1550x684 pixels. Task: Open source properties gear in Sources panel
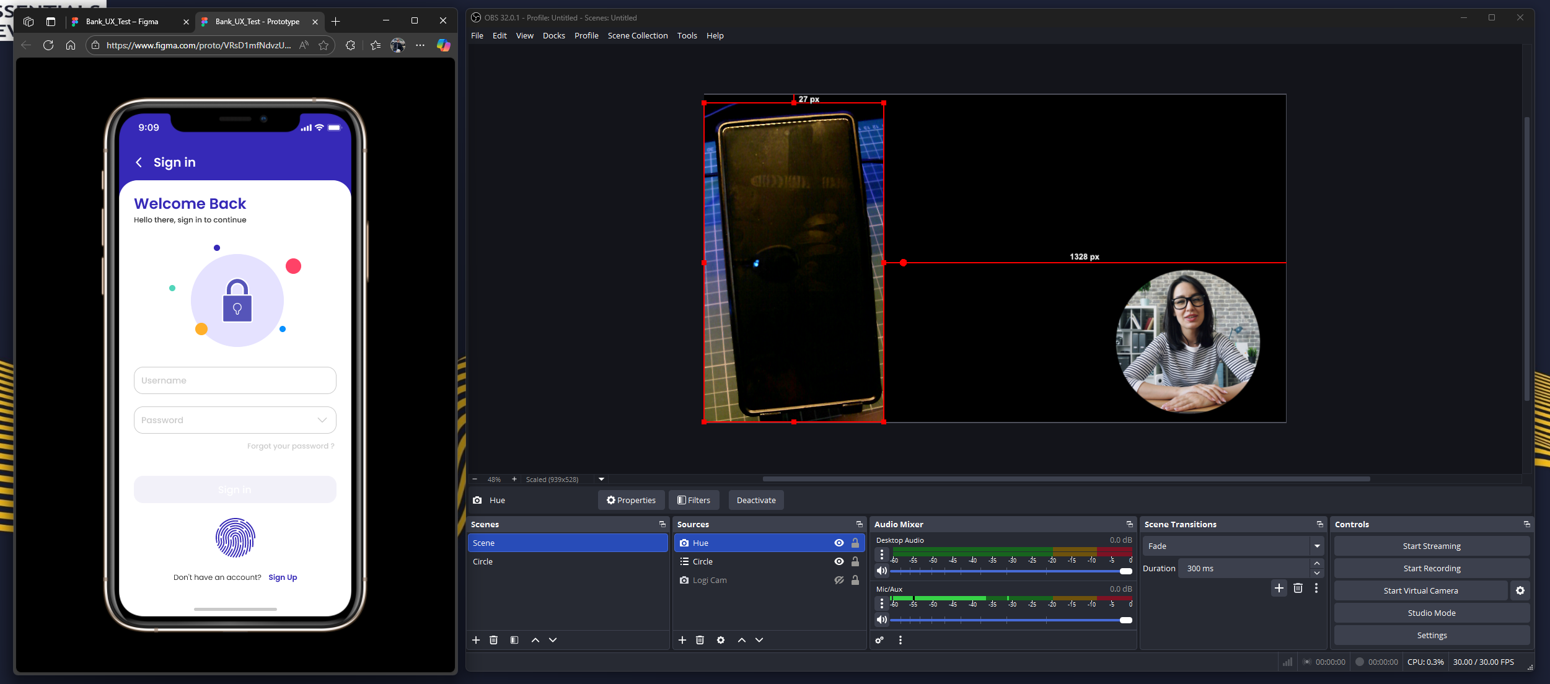[x=721, y=640]
